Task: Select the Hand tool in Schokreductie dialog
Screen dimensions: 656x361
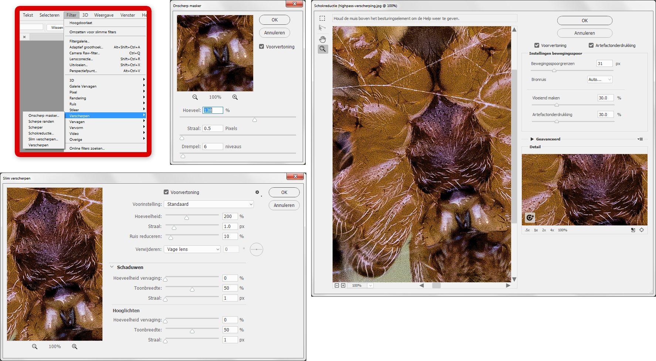Action: point(323,39)
